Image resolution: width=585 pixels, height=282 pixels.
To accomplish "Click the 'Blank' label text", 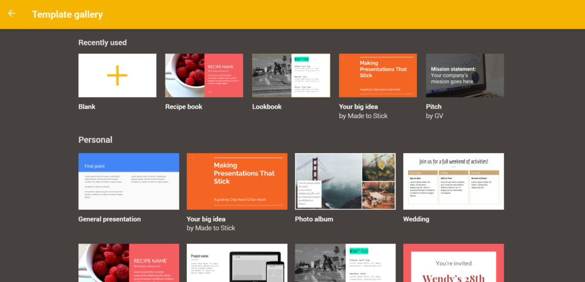I will [x=87, y=107].
